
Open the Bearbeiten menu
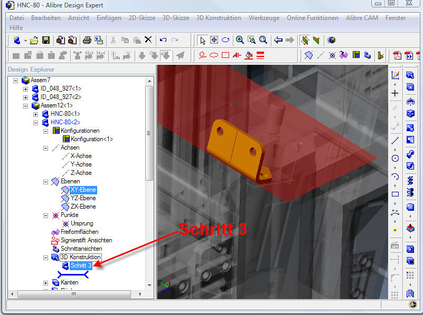[x=46, y=18]
